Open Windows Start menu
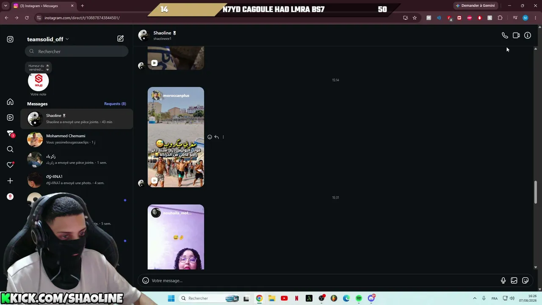 171,298
